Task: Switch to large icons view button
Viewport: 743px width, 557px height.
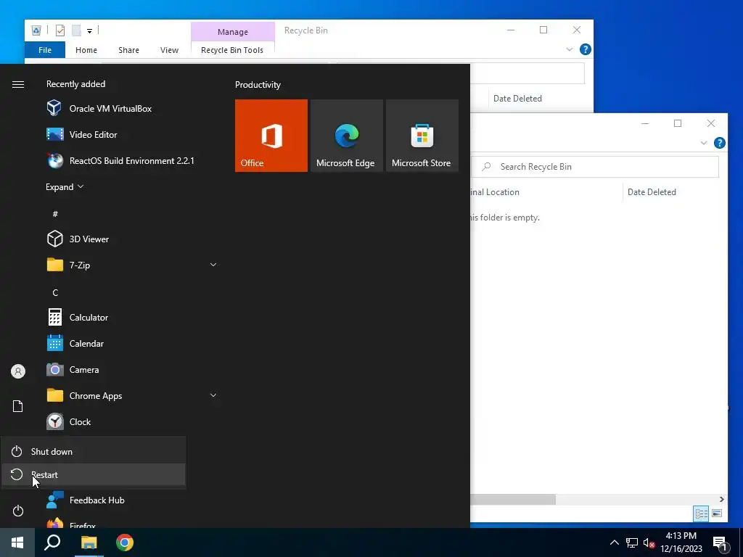Action: click(717, 513)
